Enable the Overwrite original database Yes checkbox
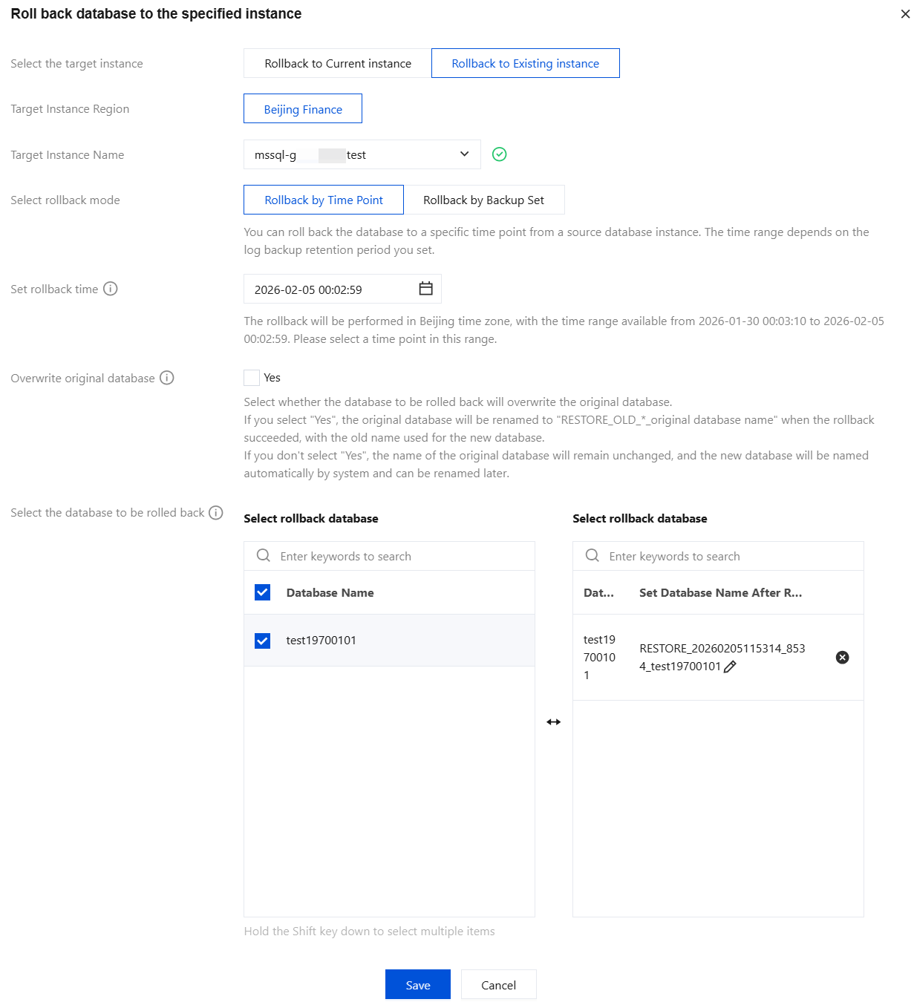 252,378
